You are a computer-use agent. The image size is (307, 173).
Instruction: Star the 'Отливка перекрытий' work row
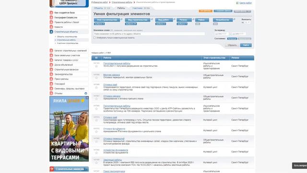pyautogui.click(x=96, y=141)
